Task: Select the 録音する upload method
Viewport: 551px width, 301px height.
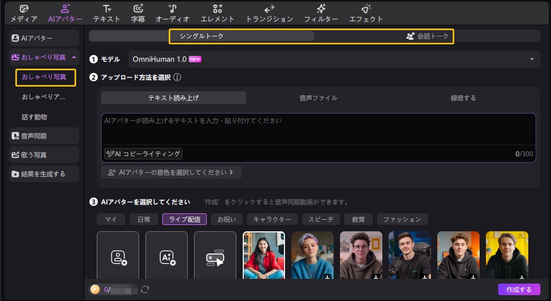Action: [x=463, y=98]
